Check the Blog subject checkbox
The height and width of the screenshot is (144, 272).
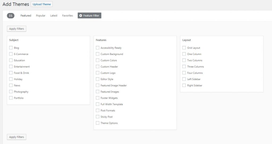(x=11, y=48)
